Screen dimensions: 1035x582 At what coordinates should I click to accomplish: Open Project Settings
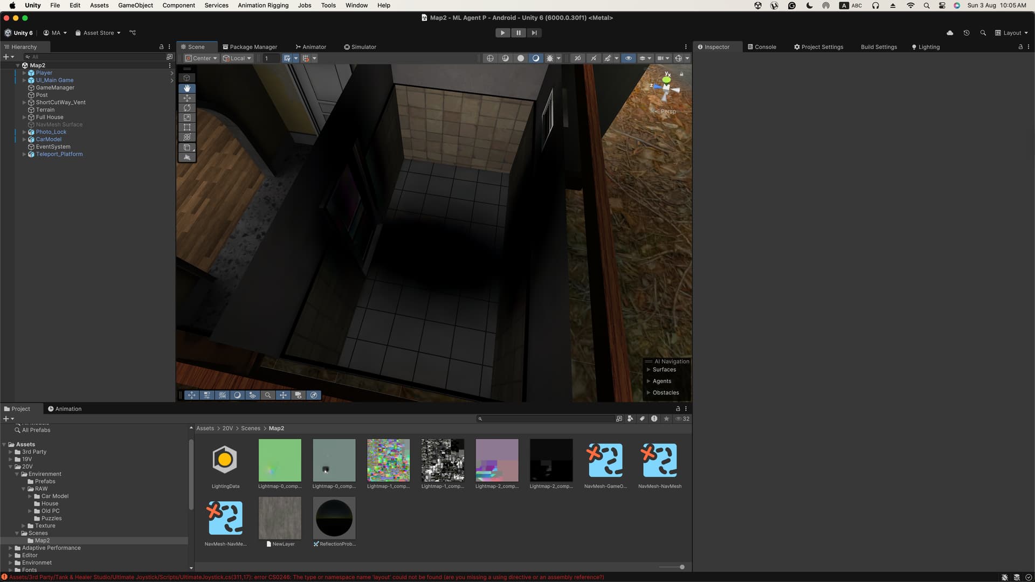coord(818,47)
